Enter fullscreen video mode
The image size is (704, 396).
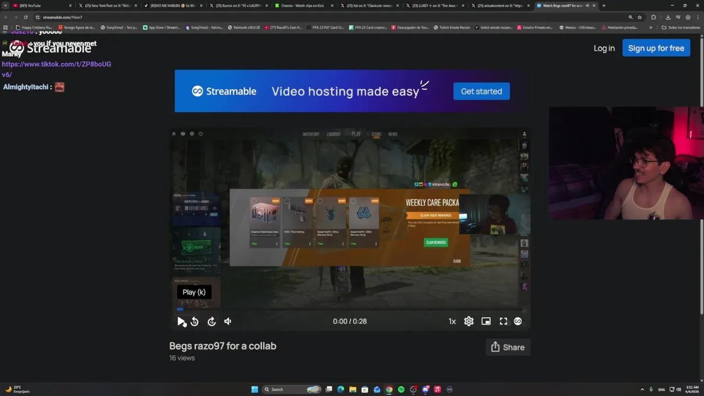(x=503, y=322)
